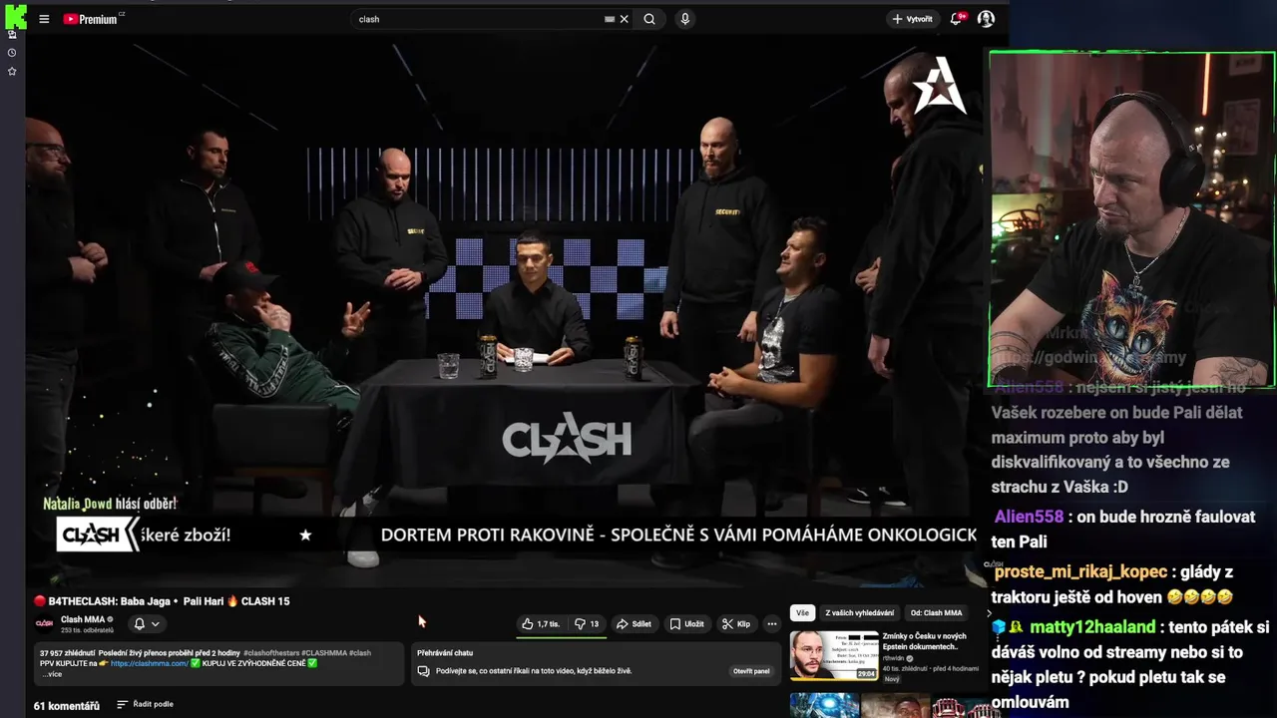The height and width of the screenshot is (718, 1277).
Task: Run search with the magnifier button
Action: [649, 19]
